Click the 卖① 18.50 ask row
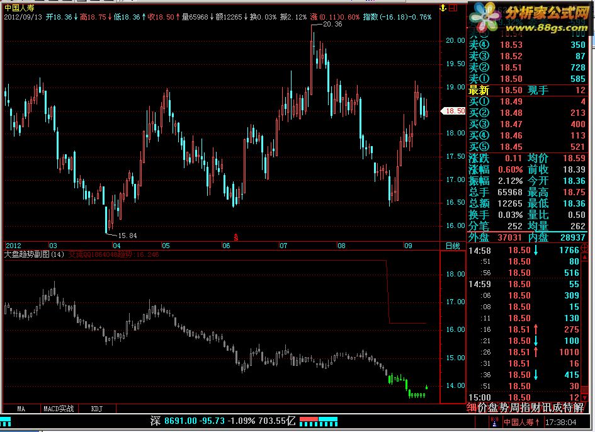The height and width of the screenshot is (432, 595). click(x=527, y=79)
